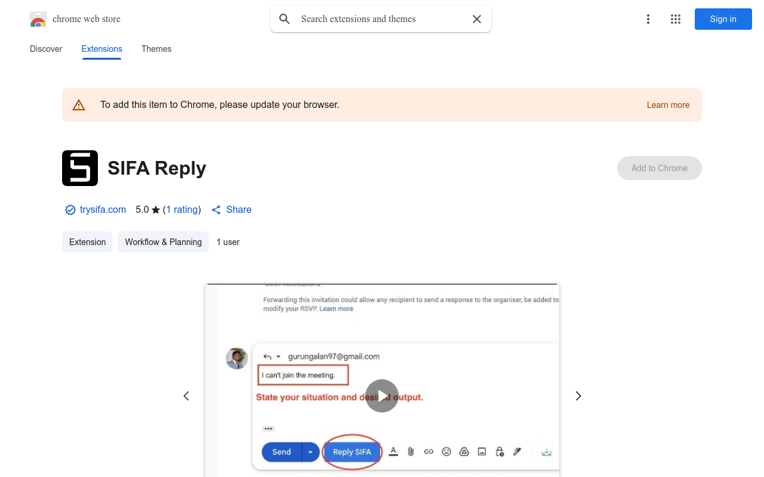Clear the search field with X

click(477, 19)
